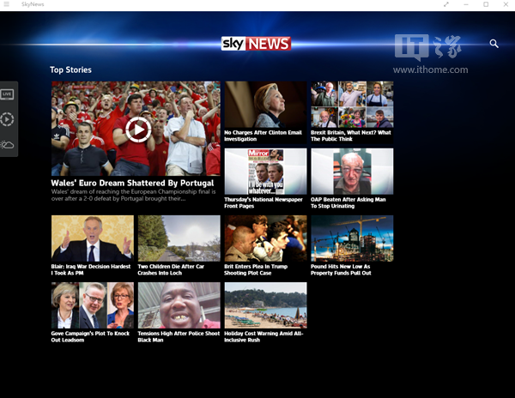Image resolution: width=515 pixels, height=398 pixels.
Task: Open headline Tensions High After Police Shoot
Action: (179, 336)
